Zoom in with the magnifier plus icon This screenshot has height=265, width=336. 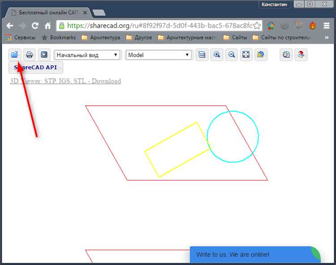pyautogui.click(x=217, y=55)
